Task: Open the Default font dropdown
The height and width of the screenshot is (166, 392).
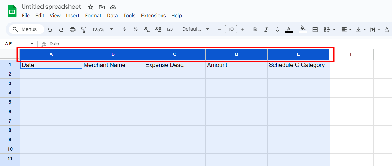Action: coord(195,29)
